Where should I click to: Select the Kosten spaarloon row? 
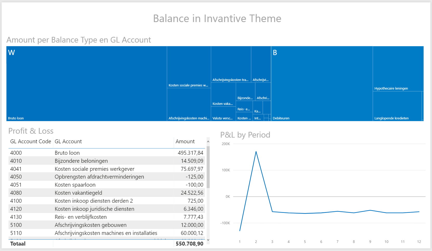tap(107, 185)
